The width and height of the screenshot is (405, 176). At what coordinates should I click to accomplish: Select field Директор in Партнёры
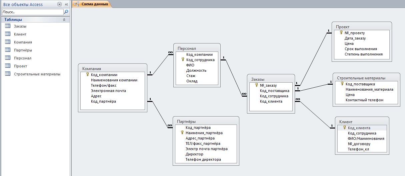click(194, 154)
